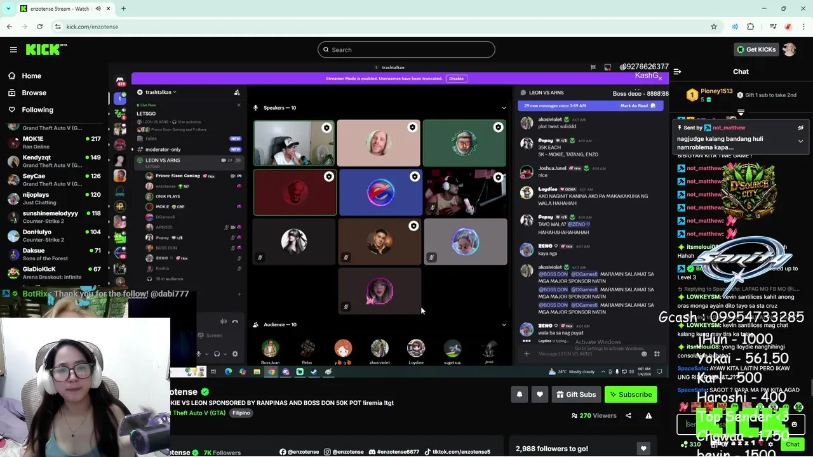Open a new Chrome tab
Viewport: 813px width, 457px height.
123,9
